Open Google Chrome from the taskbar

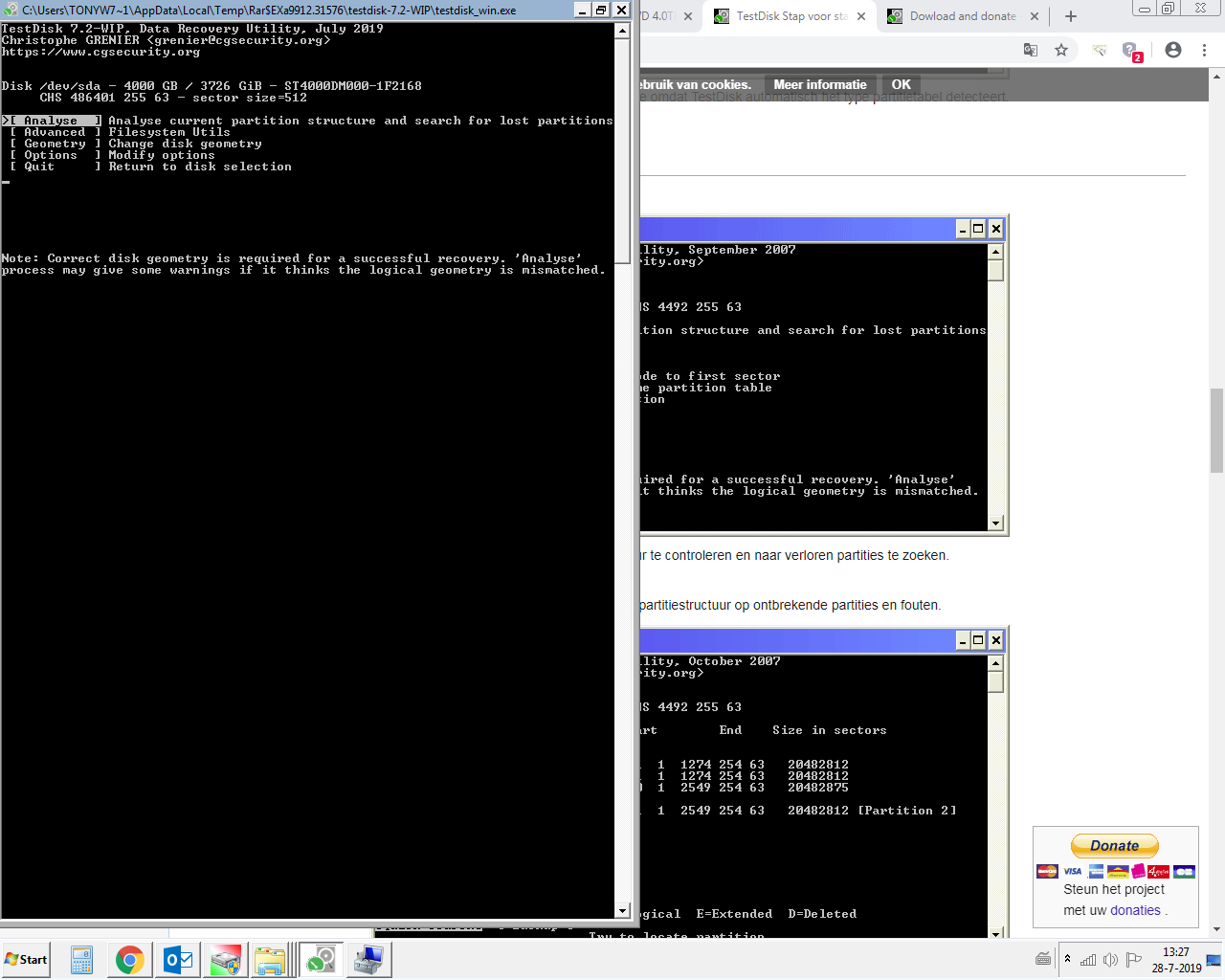pos(129,960)
